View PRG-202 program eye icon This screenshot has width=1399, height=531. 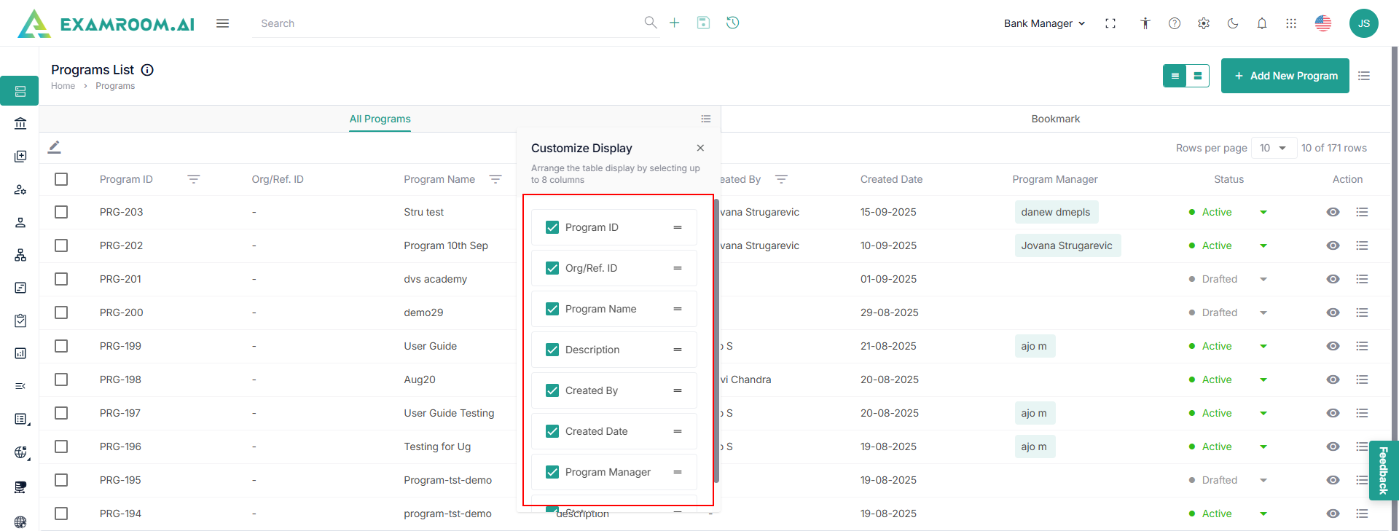pyautogui.click(x=1332, y=245)
